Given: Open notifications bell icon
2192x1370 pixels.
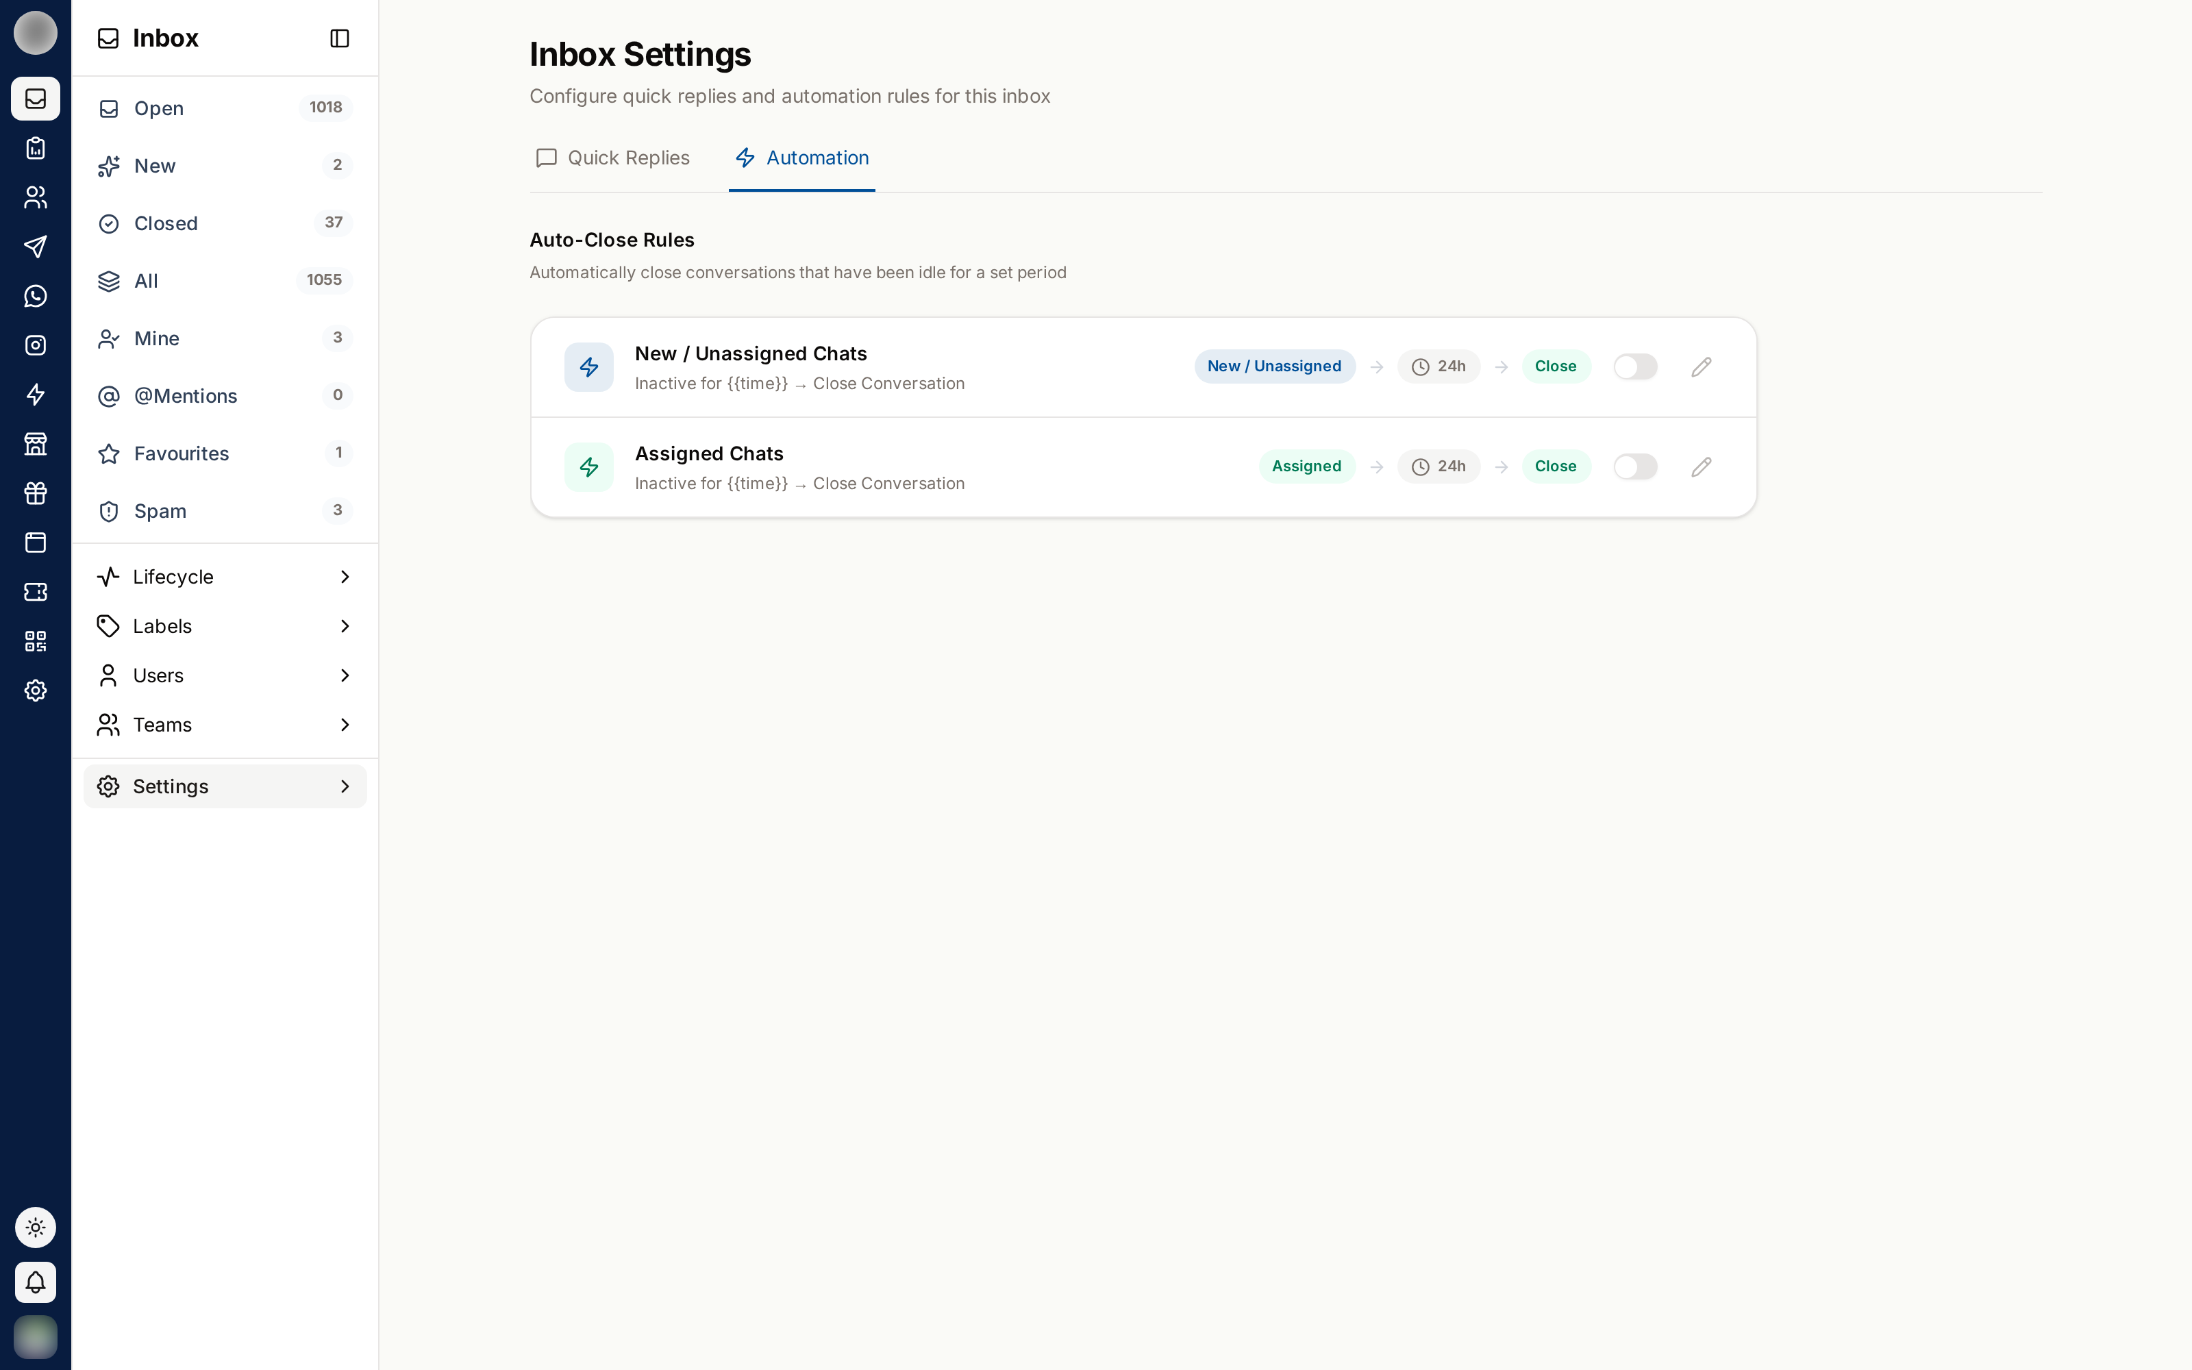Looking at the screenshot, I should click(x=36, y=1282).
